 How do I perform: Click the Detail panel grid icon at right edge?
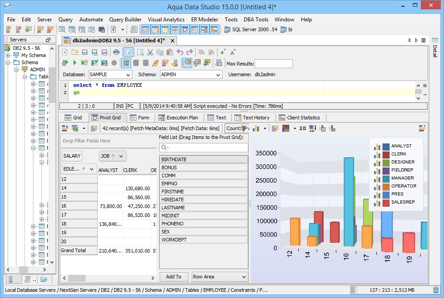pyautogui.click(x=435, y=40)
